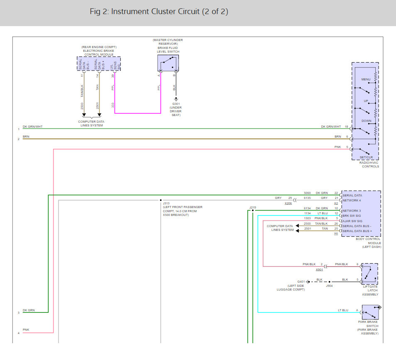Click the G301 ground symbol
This screenshot has width=396, height=344.
pyautogui.click(x=176, y=99)
